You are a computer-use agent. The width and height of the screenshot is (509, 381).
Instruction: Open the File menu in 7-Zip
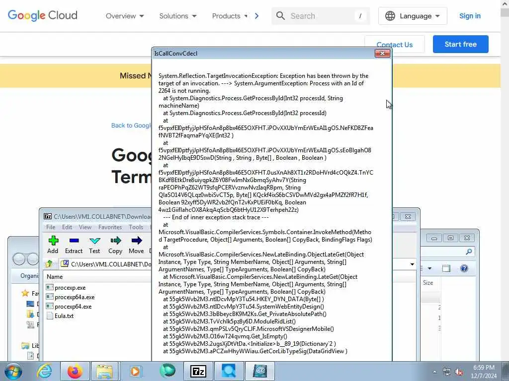tap(51, 227)
